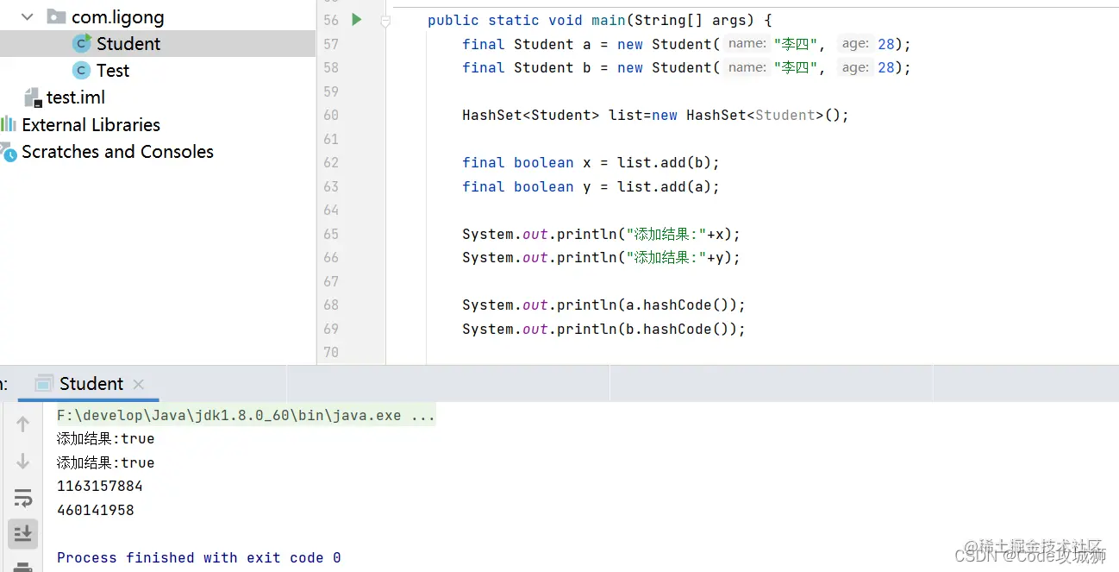Screen dimensions: 1119x572
Task: Click 'Process finished with exit code 0'
Action: [199, 557]
